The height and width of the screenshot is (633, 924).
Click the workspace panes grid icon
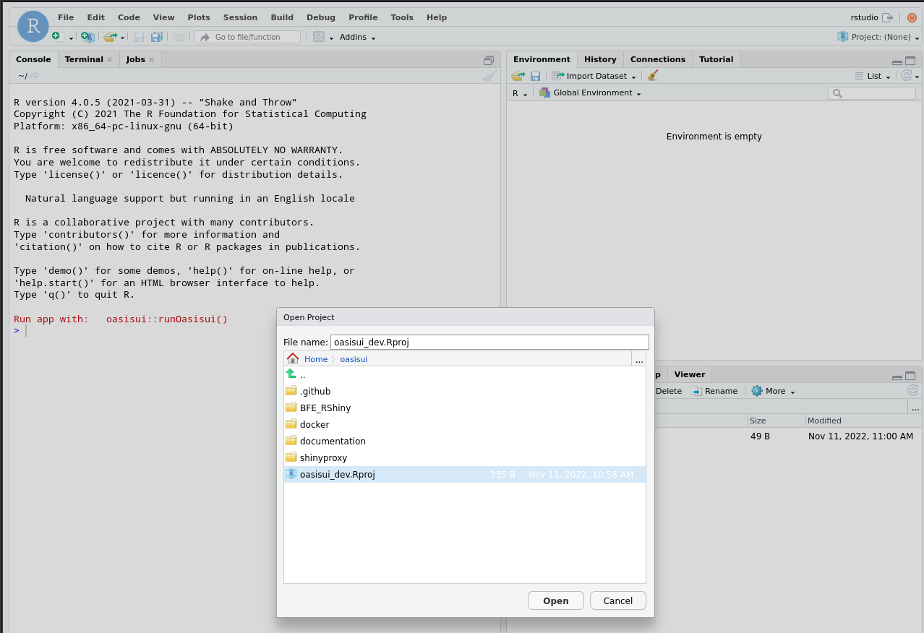318,37
